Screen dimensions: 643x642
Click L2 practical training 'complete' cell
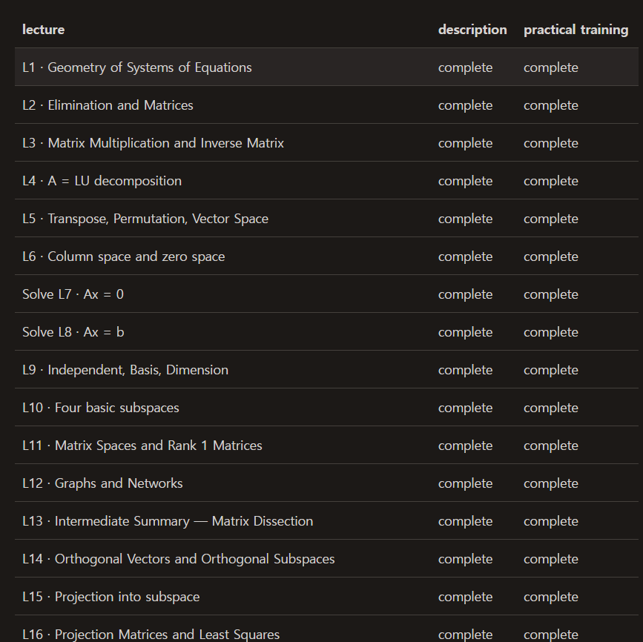pyautogui.click(x=551, y=105)
